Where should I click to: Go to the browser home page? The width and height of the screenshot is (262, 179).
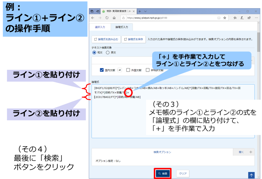[114, 18]
